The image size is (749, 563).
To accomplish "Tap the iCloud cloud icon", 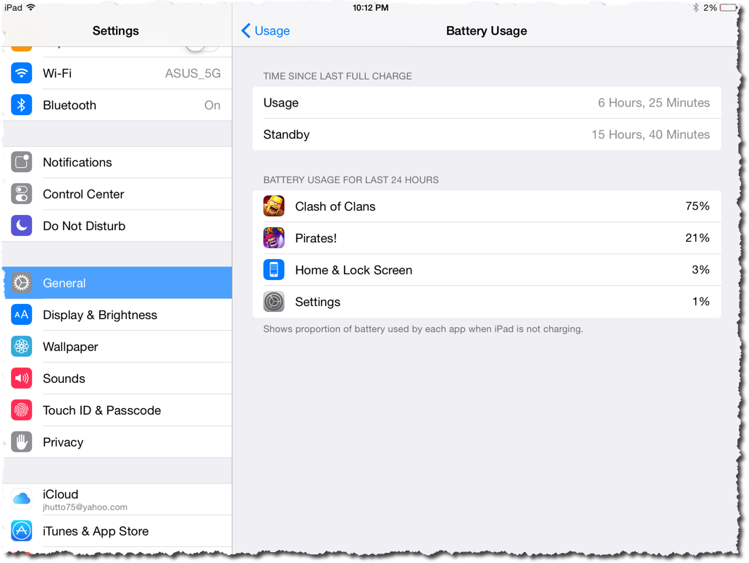I will [22, 499].
